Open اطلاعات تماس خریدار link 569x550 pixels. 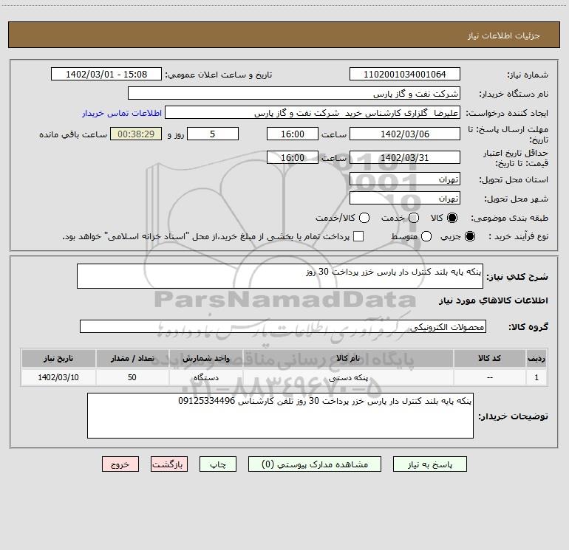point(122,113)
